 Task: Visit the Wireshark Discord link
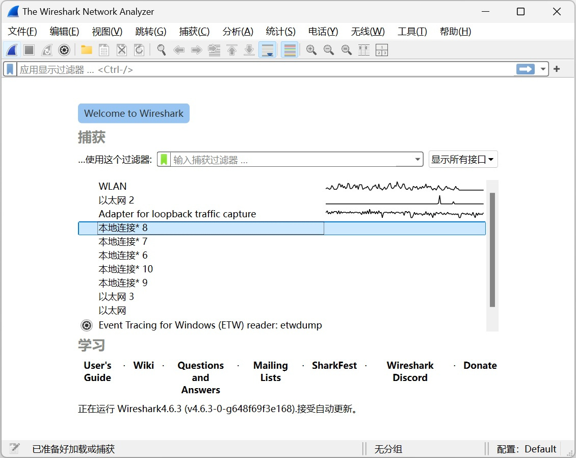tap(410, 371)
